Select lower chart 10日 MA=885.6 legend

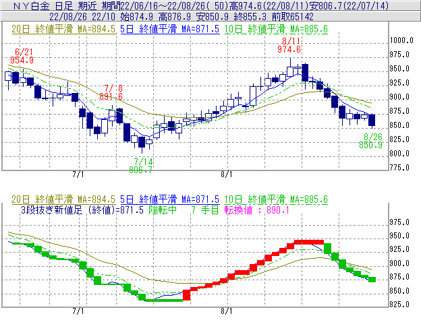[x=276, y=199]
